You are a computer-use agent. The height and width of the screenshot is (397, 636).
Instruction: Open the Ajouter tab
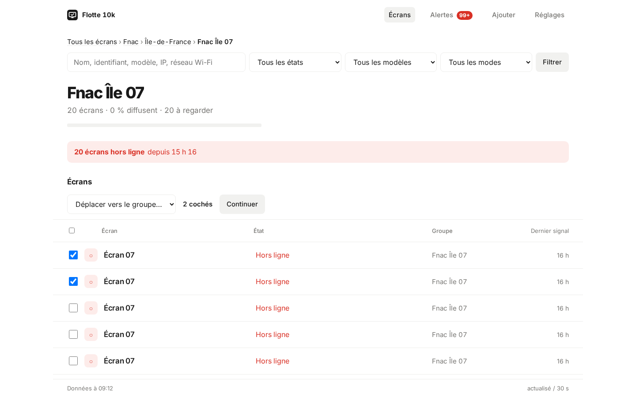click(503, 15)
